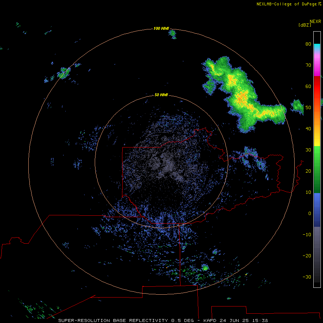Viewport: 323px width, 323px height.
Task: Click the -20 value on the dBZ scale
Action: [307, 256]
